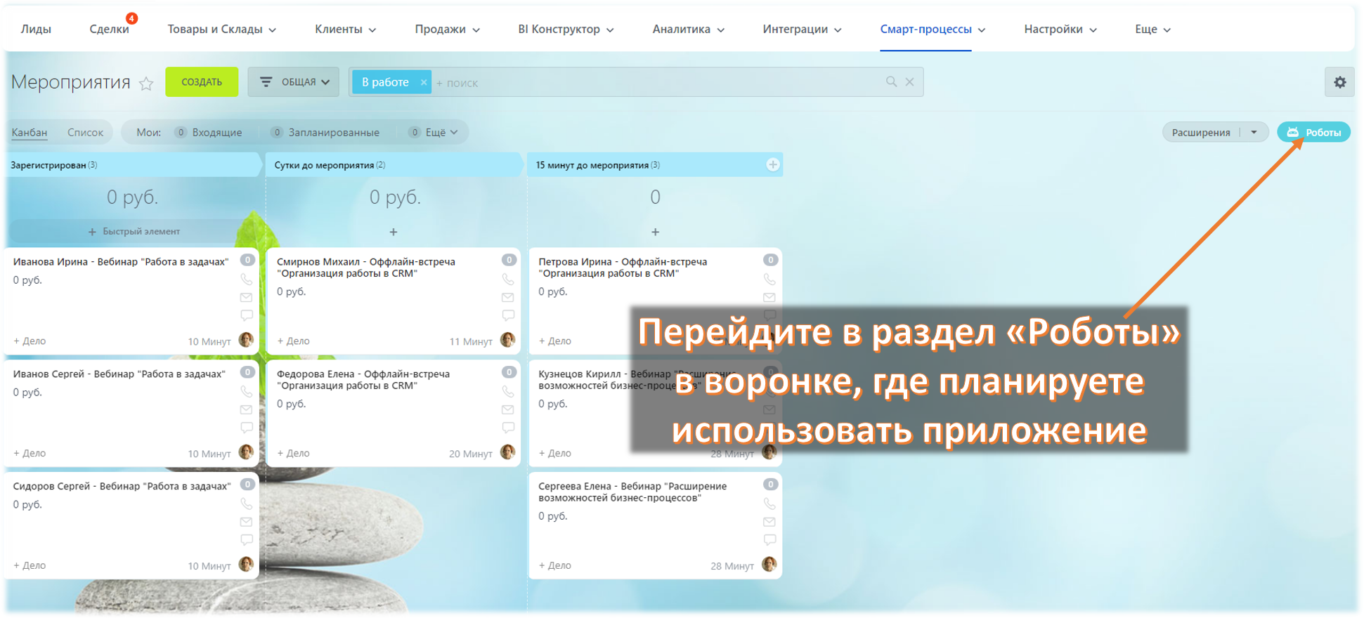The image size is (1364, 618).
Task: Star the Мероприятия page as favorite
Action: tap(146, 84)
